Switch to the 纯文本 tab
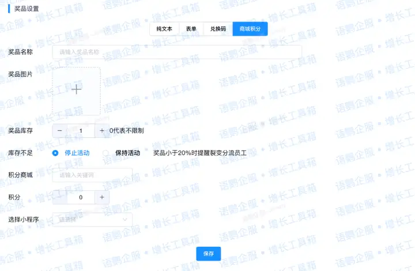This screenshot has height=271, width=415. [164, 29]
